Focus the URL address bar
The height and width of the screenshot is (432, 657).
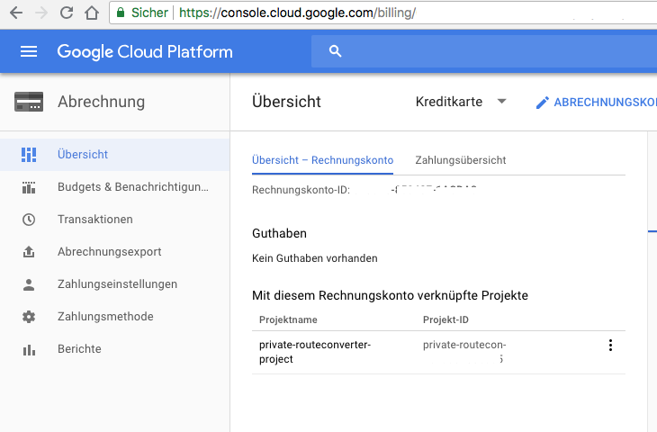click(383, 13)
